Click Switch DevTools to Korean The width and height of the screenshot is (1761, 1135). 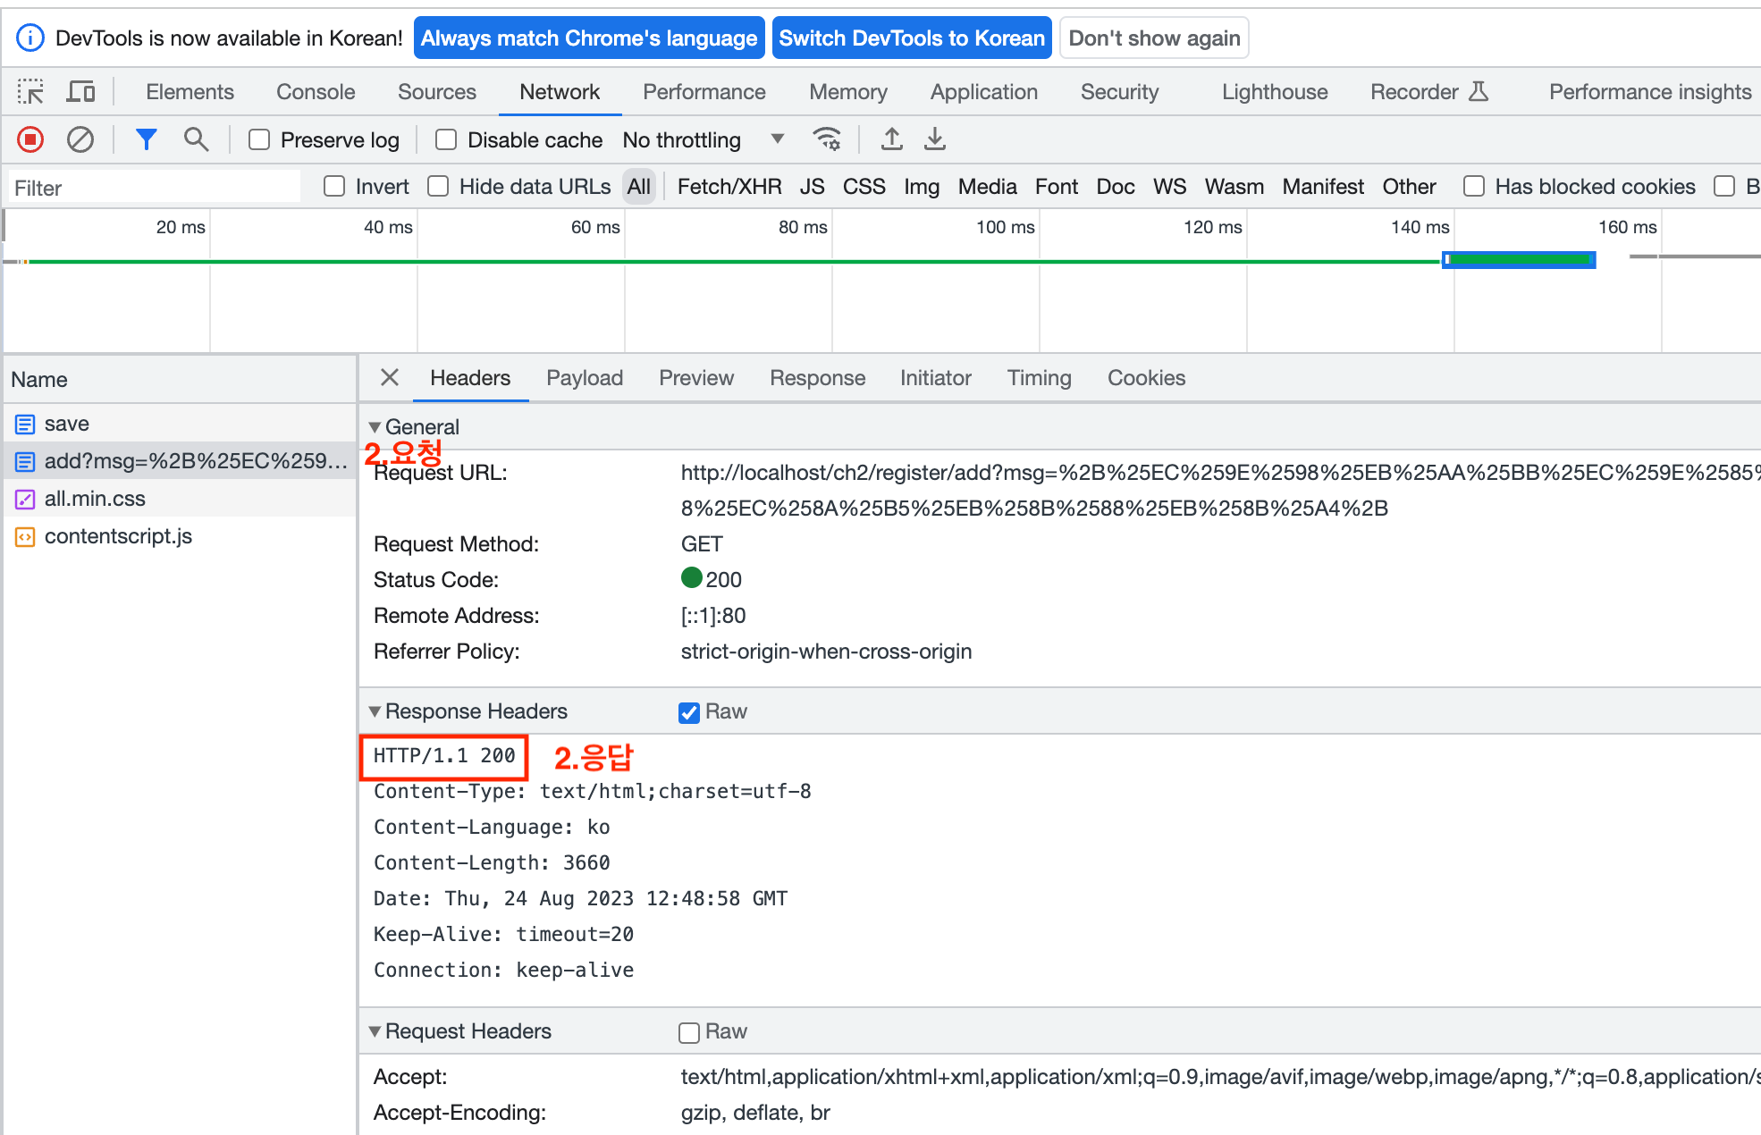pos(911,38)
